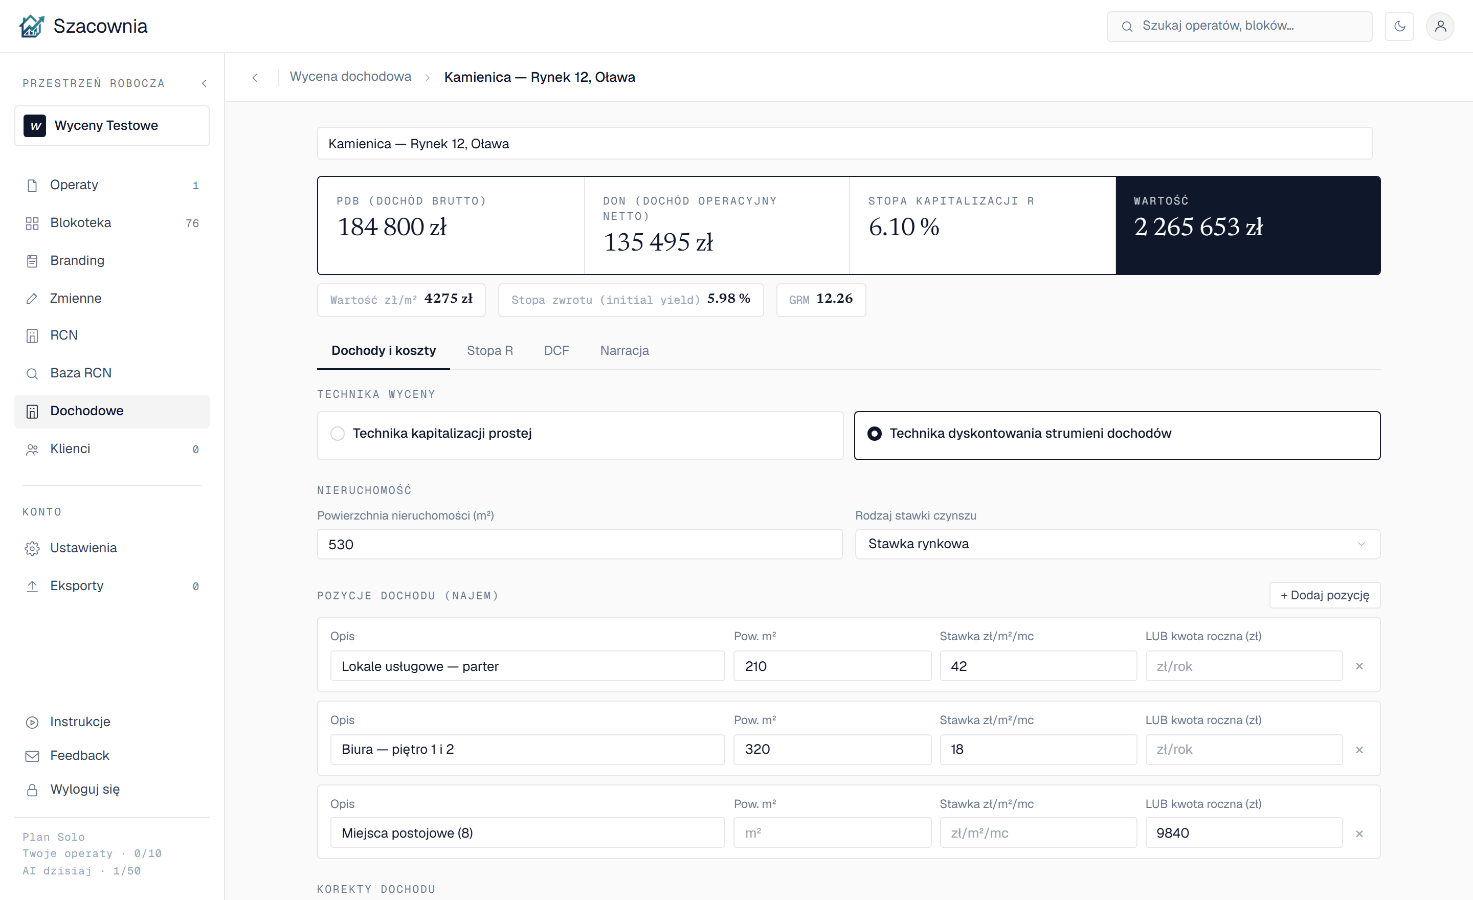
Task: Click the Stopa zwrotu 5.98 % chip
Action: tap(631, 299)
